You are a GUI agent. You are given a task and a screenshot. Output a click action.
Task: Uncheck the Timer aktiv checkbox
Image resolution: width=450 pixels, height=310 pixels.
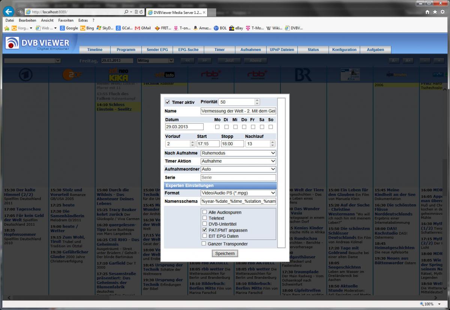(x=168, y=102)
